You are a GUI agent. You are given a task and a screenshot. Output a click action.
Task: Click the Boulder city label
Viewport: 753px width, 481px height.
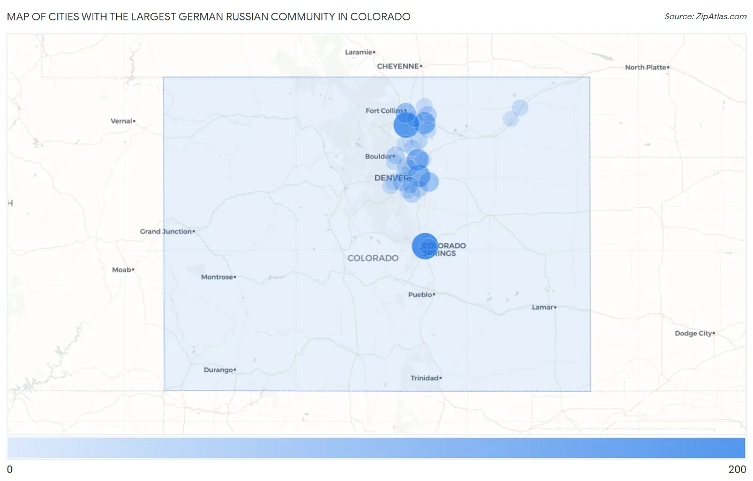click(x=380, y=157)
